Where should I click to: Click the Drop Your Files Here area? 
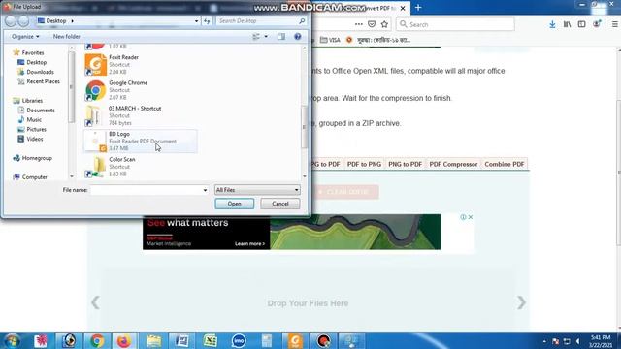tap(308, 303)
